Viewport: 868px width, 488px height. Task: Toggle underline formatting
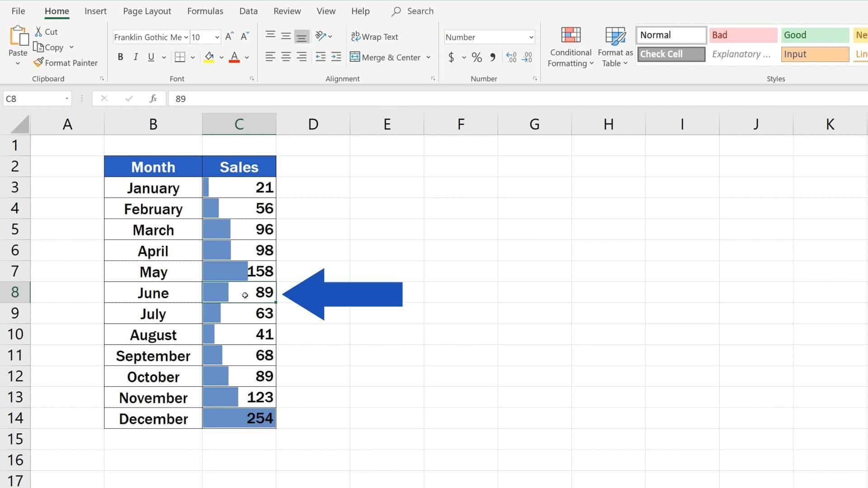(151, 57)
